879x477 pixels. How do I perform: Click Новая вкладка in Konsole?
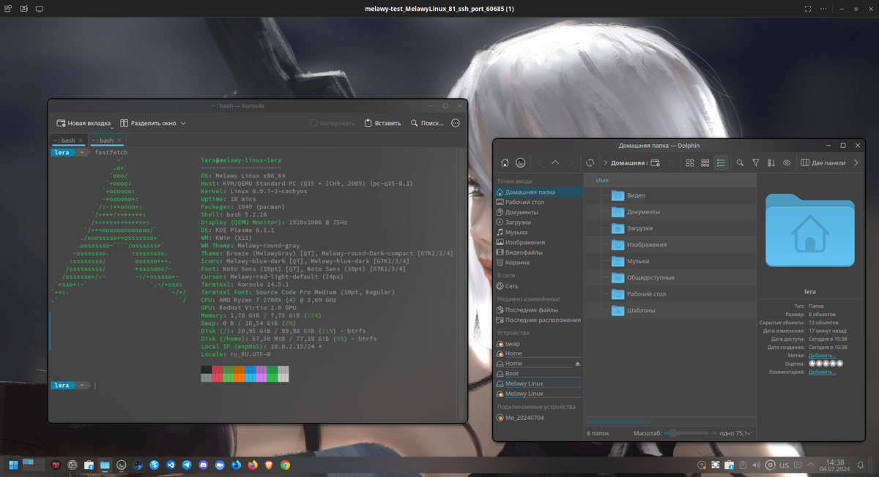[84, 123]
